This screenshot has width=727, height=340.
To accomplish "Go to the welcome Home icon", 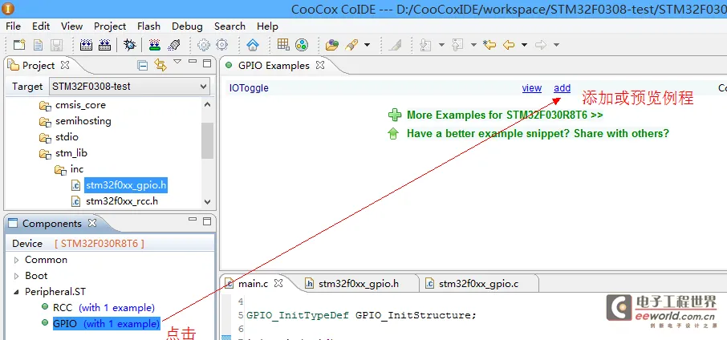I will (253, 45).
